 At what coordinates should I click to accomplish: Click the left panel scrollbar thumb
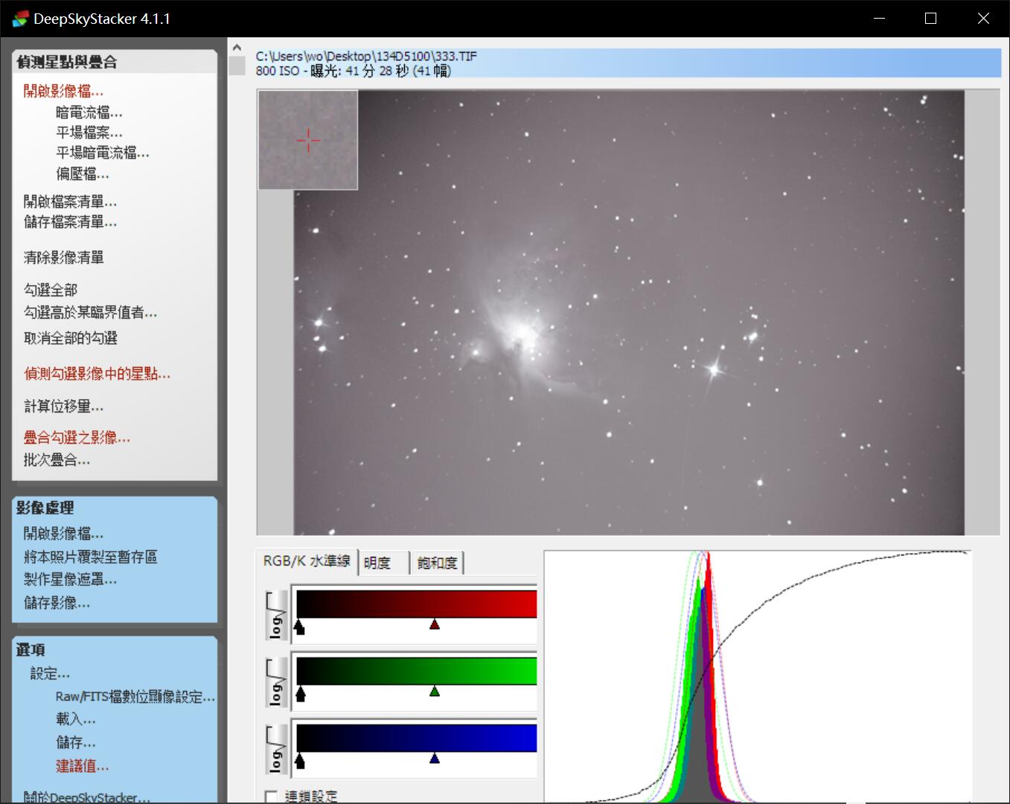point(237,66)
